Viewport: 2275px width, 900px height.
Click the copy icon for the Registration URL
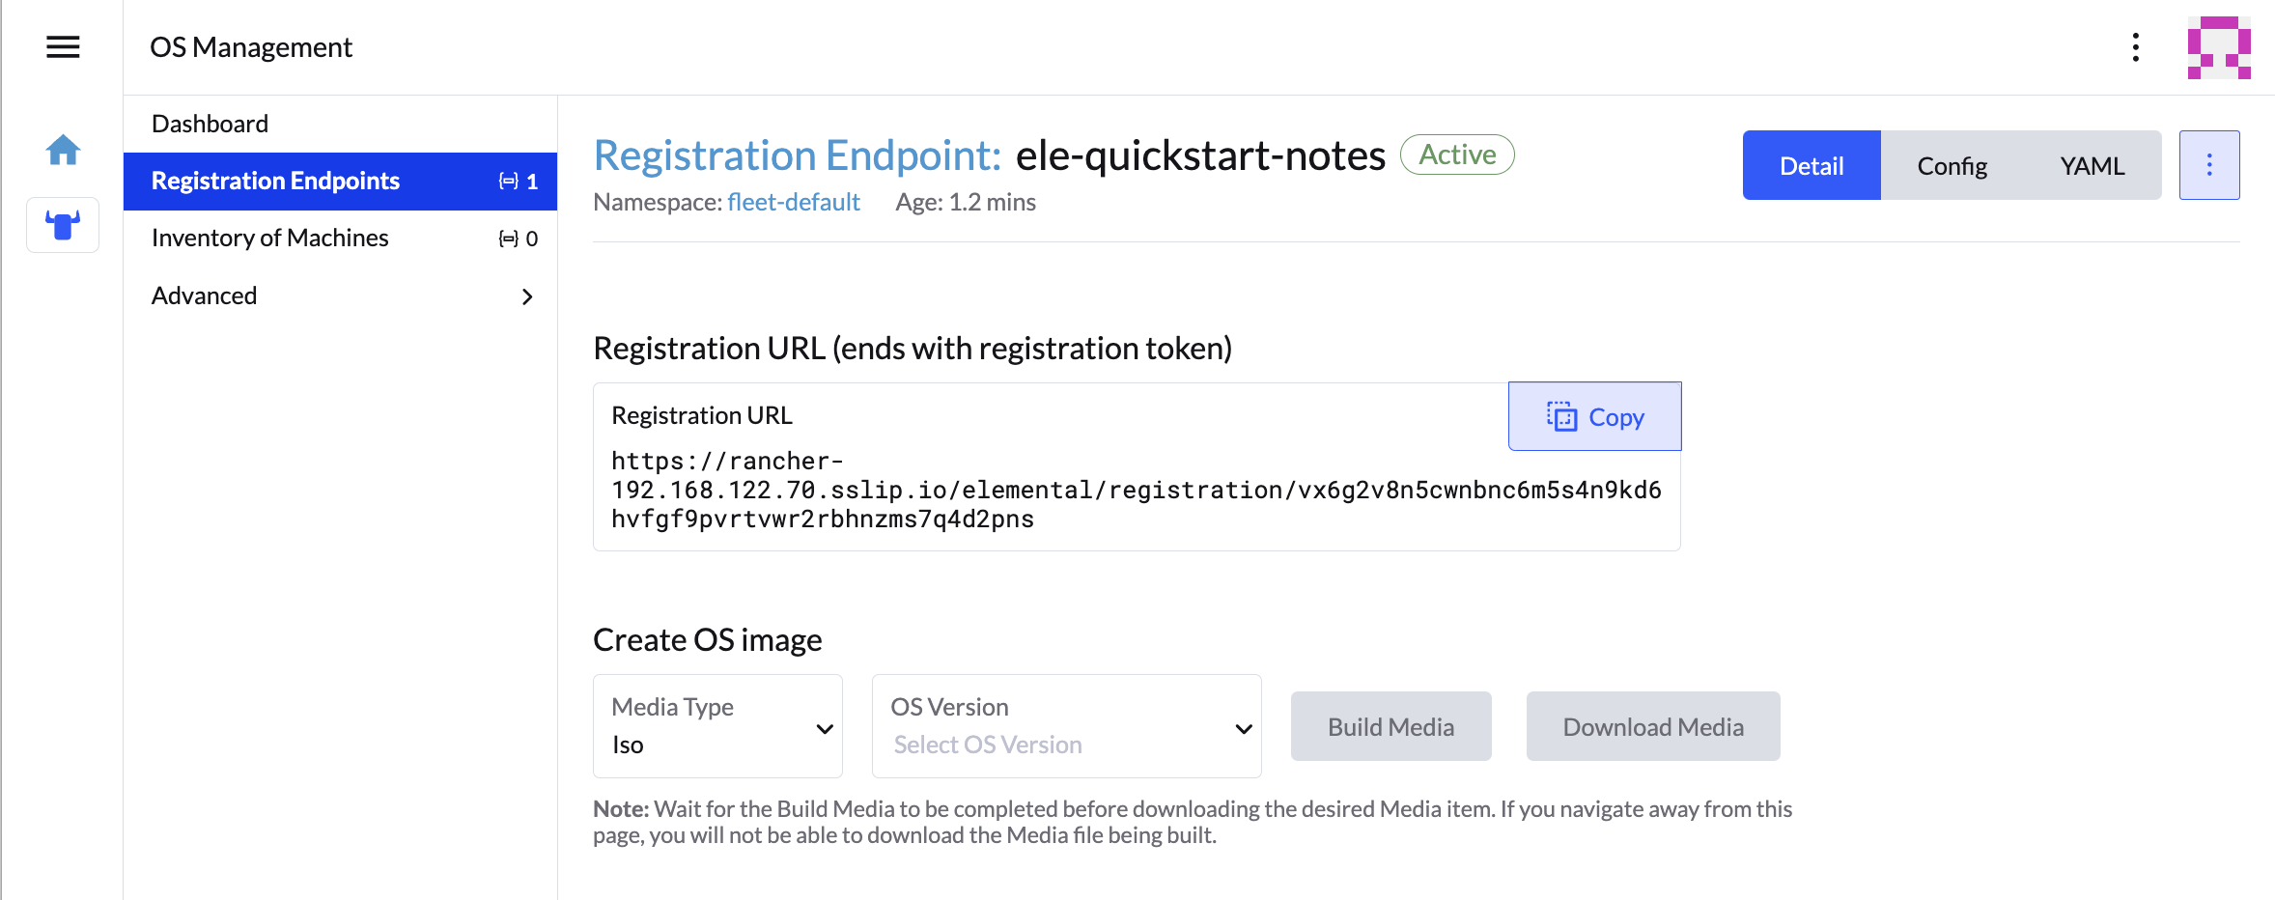1561,416
